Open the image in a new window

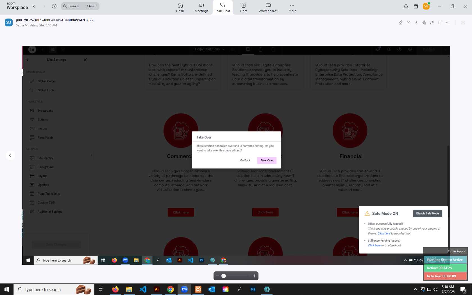pos(409,22)
